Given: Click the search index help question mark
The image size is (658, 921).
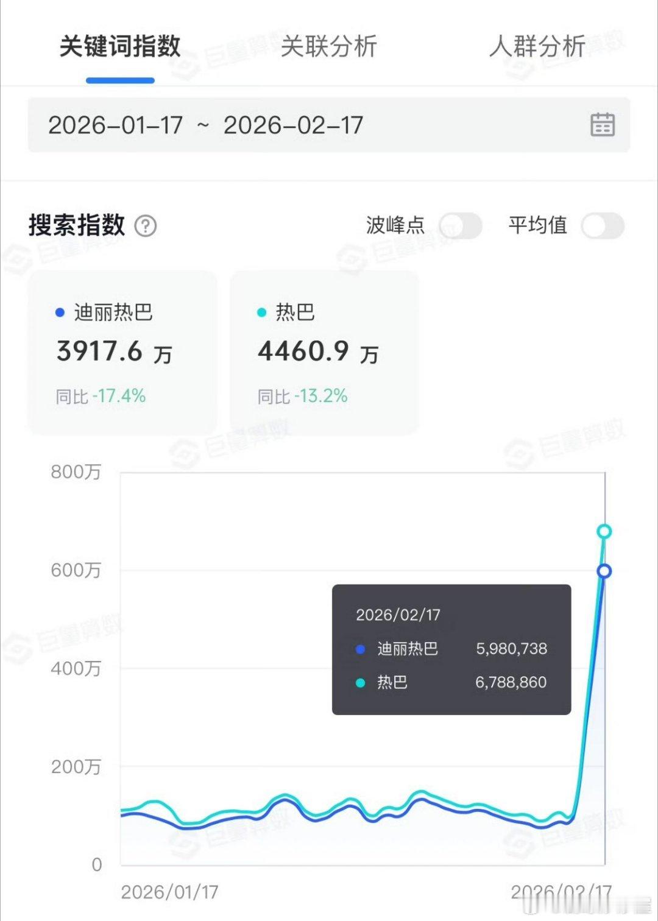Looking at the screenshot, I should (x=145, y=226).
